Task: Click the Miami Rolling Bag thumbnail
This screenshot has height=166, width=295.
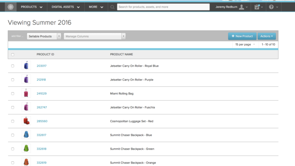Action: [26, 93]
